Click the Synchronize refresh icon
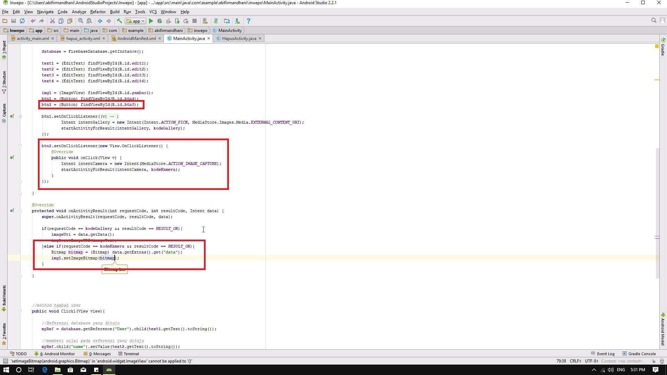Image resolution: width=667 pixels, height=375 pixels. [x=22, y=21]
